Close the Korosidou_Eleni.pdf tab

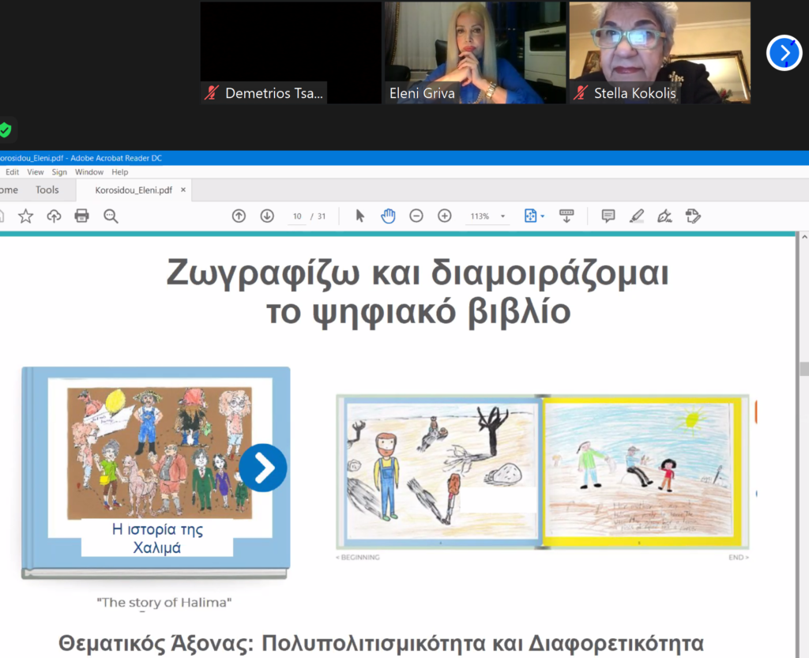(183, 190)
